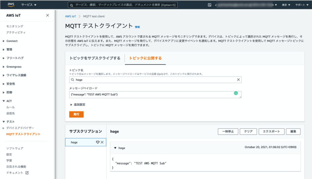Screen dimensions: 312x179
Task: Select hoge in subscriptions list
Action: pos(85,142)
